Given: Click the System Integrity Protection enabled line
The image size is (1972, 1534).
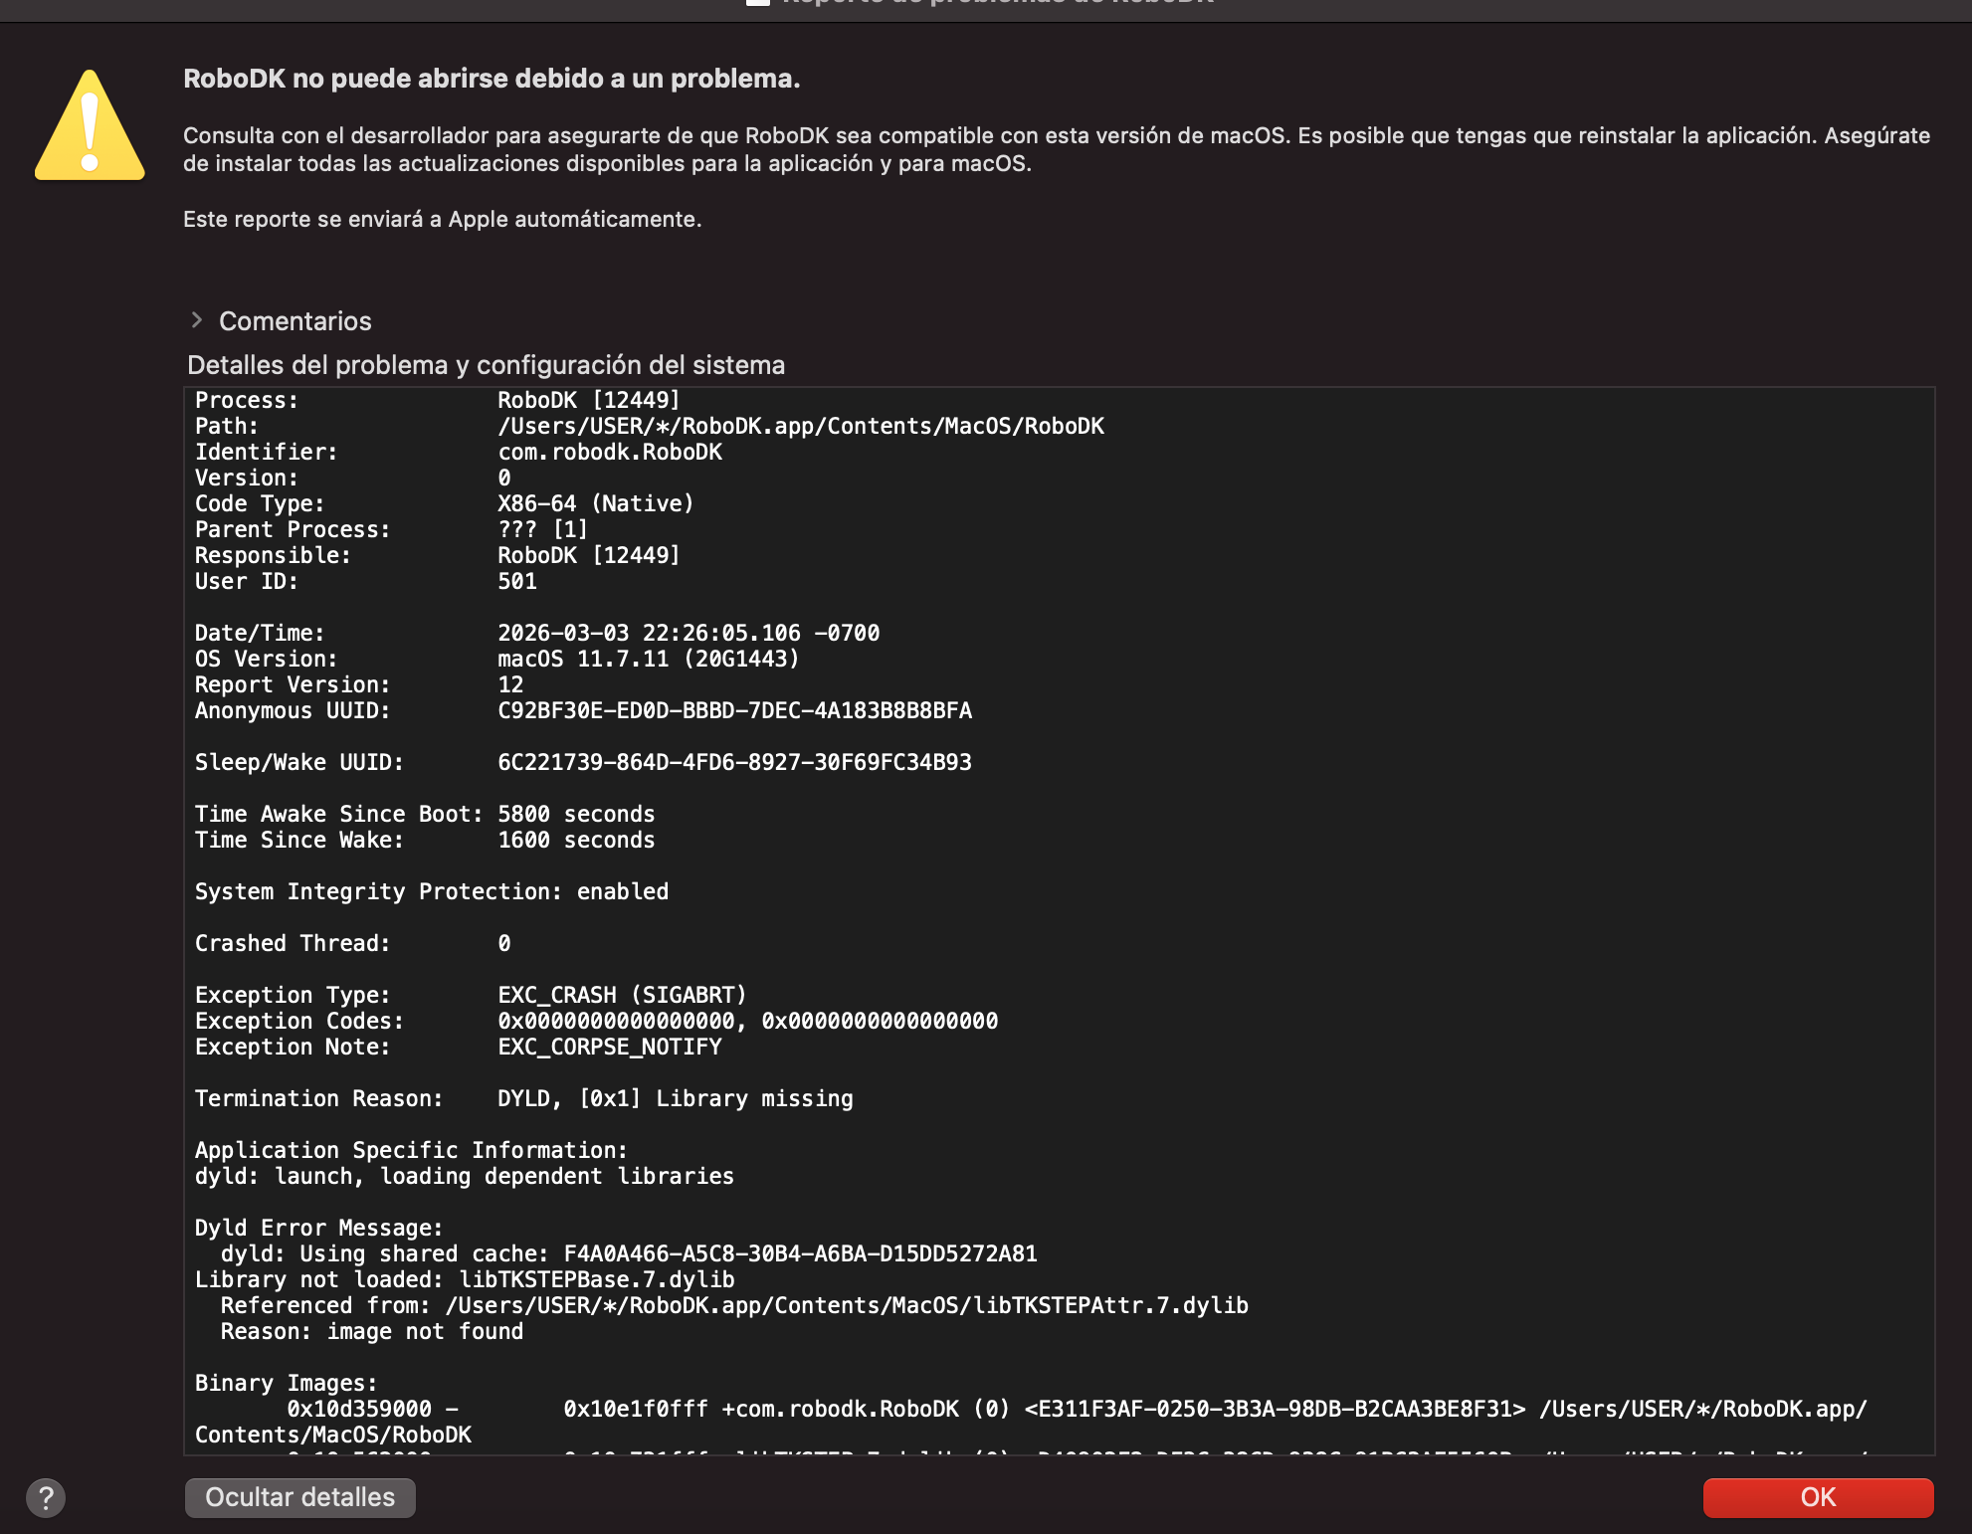Looking at the screenshot, I should click(x=432, y=891).
